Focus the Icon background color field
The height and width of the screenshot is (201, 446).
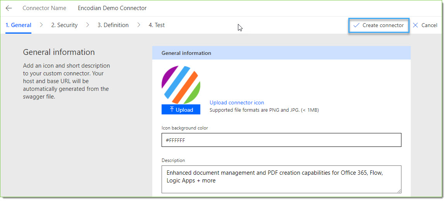point(281,140)
